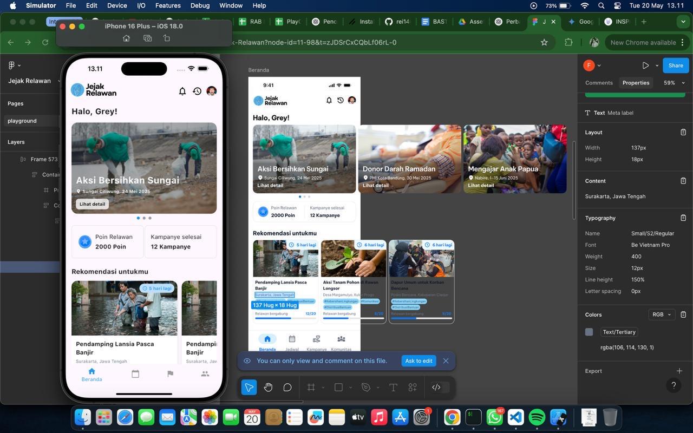Image resolution: width=693 pixels, height=433 pixels.
Task: Open a new Chrome tab
Action: (x=644, y=22)
